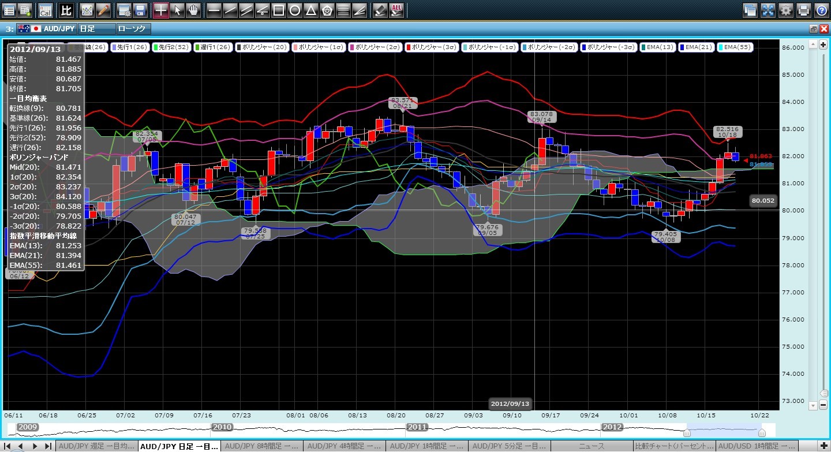The width and height of the screenshot is (831, 452).
Task: Activate the hand pan tool
Action: click(x=193, y=10)
